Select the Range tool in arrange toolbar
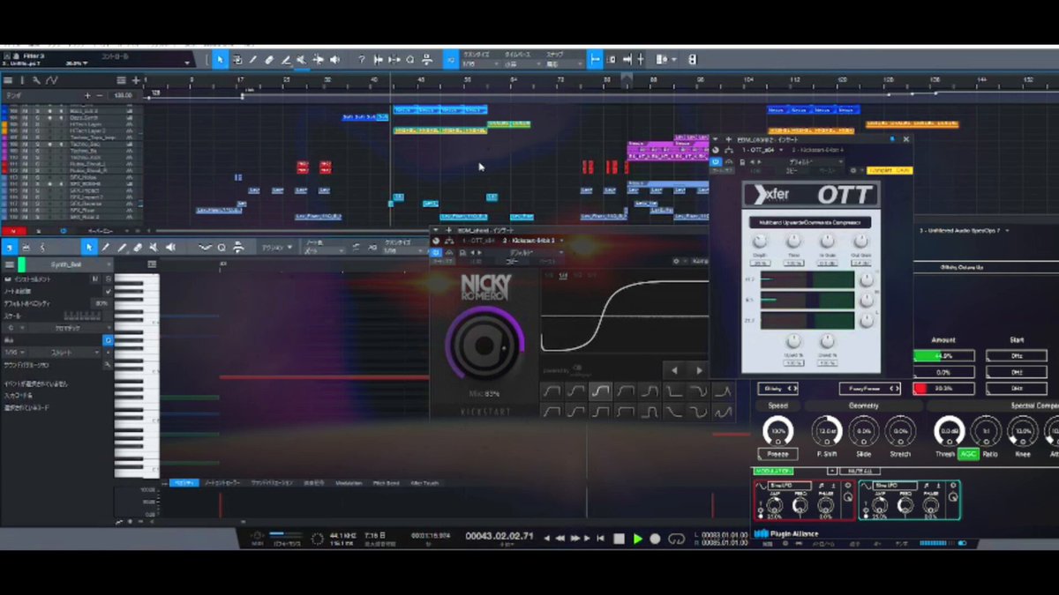The height and width of the screenshot is (595, 1059). [x=237, y=60]
